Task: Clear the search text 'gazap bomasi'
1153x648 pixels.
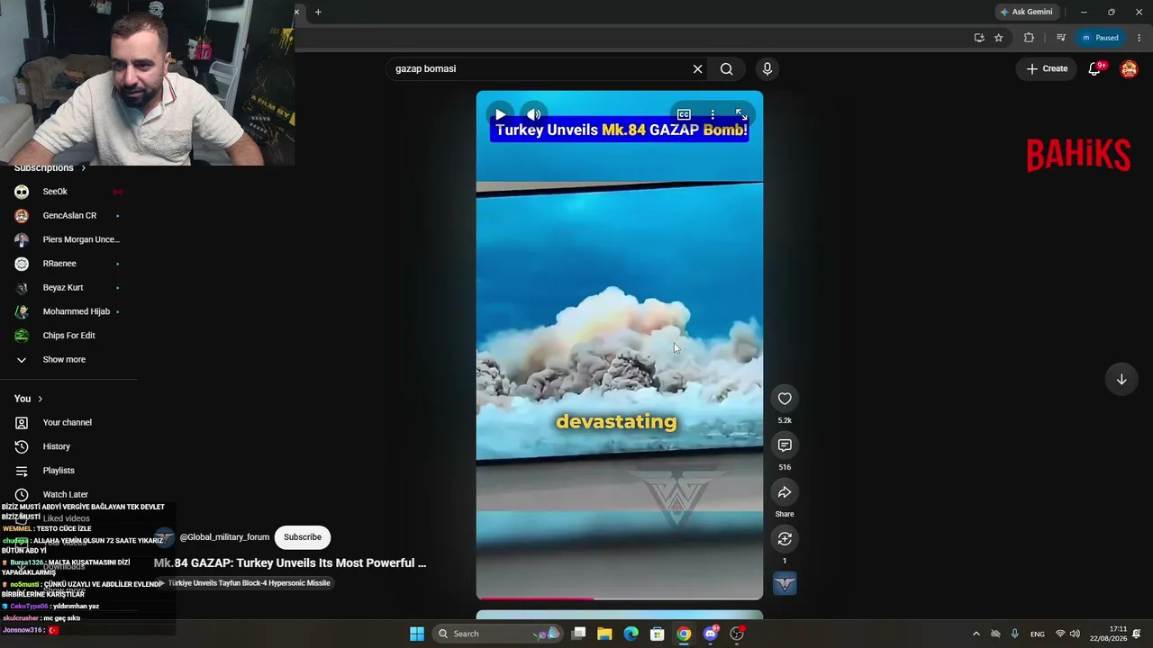Action: (x=697, y=69)
